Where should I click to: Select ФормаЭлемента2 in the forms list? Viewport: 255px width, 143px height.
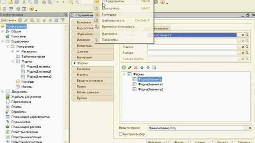pyautogui.click(x=151, y=89)
